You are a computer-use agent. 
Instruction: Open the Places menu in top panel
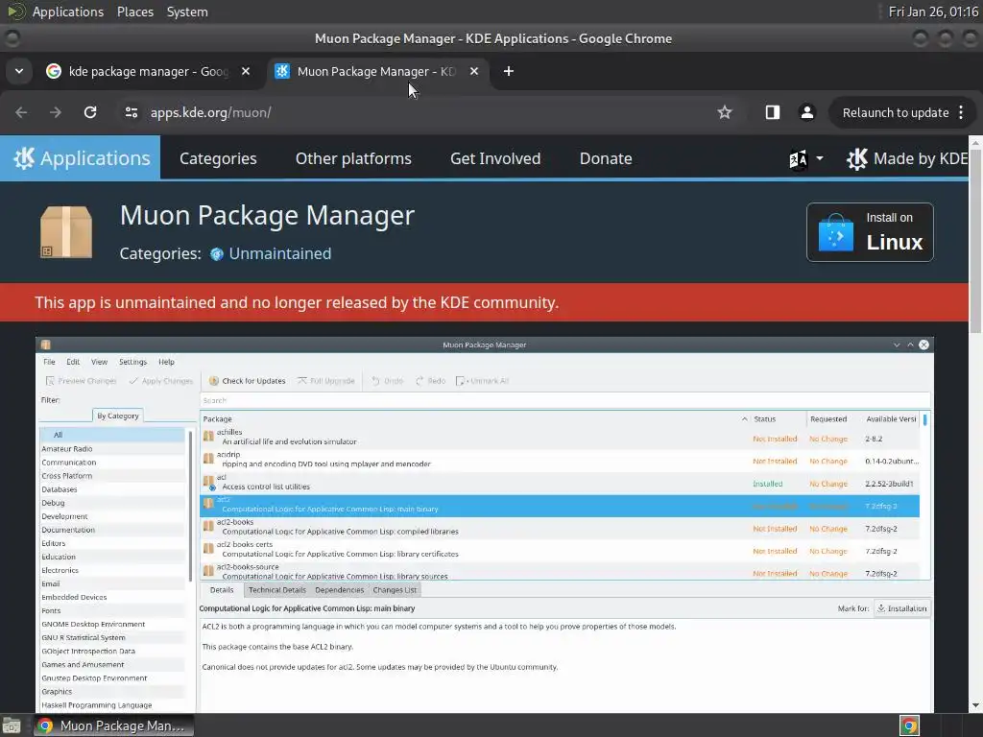point(135,12)
